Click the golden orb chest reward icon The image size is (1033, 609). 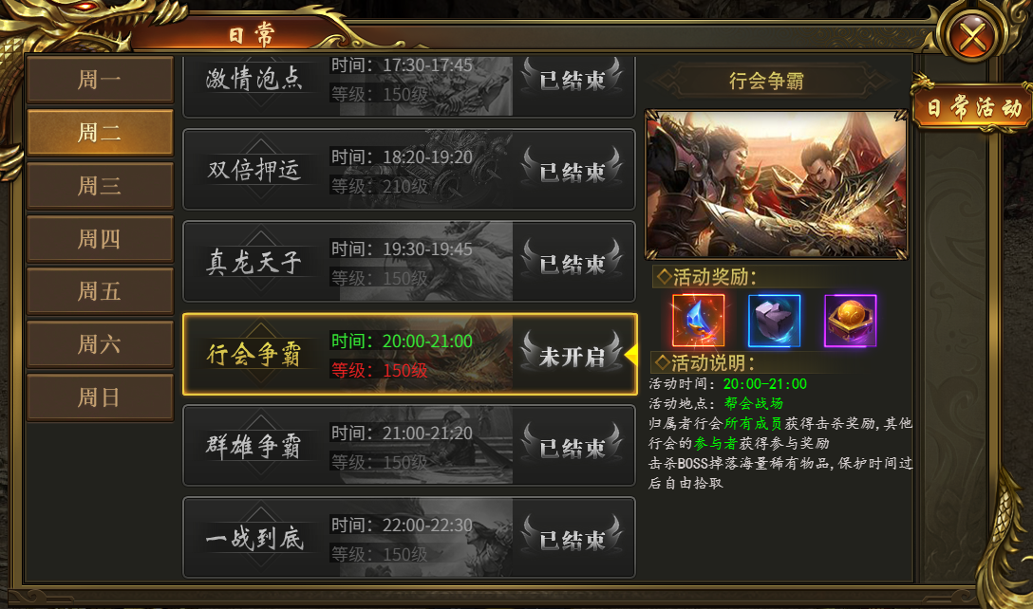point(851,321)
